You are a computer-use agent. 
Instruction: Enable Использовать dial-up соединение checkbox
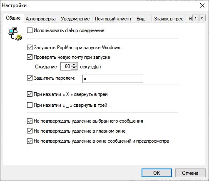coord(30,30)
